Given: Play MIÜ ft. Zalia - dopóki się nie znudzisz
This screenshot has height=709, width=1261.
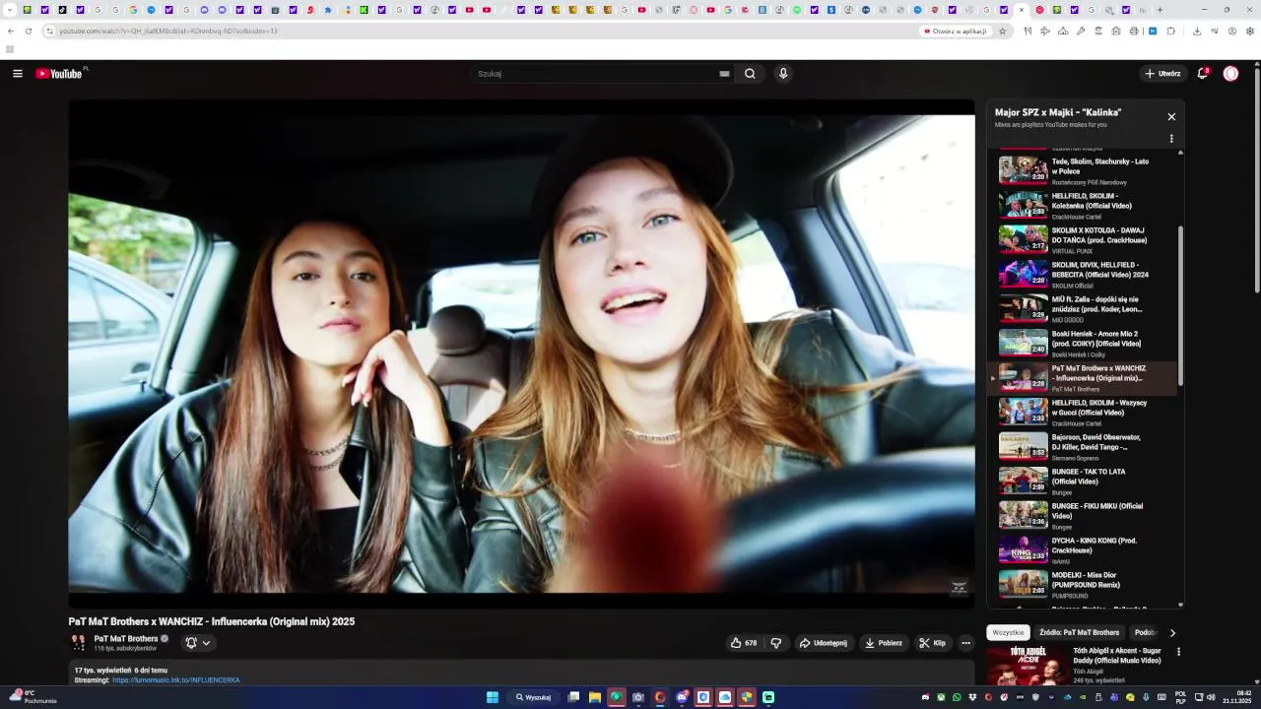Looking at the screenshot, I should 1082,308.
